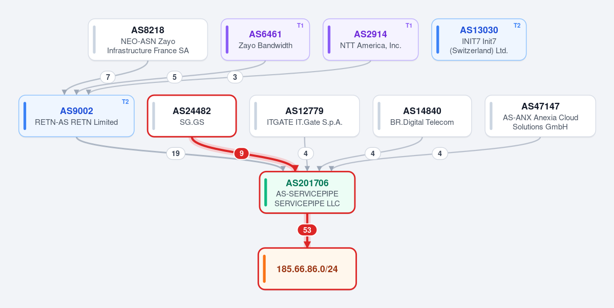This screenshot has width=614, height=308.
Task: Click the edge count badge 7
Action: [x=108, y=77]
